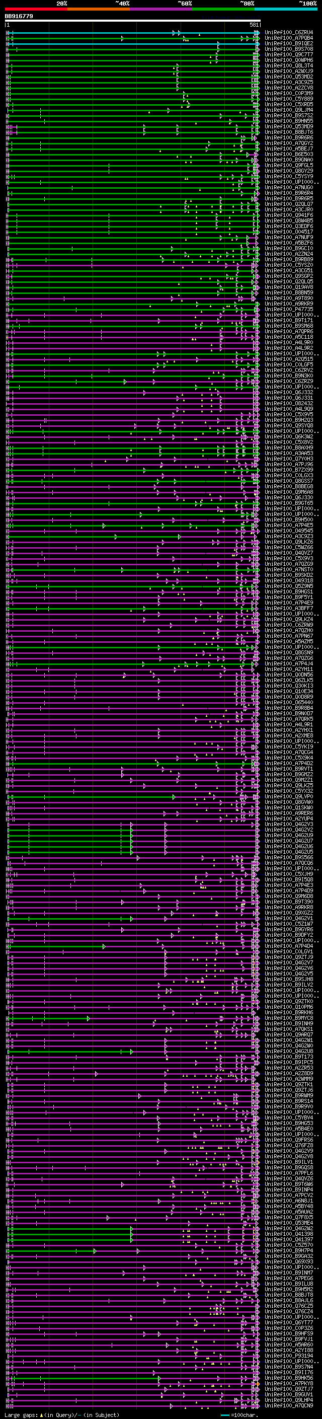Select label UniRef100_B9T173

(x=289, y=1057)
